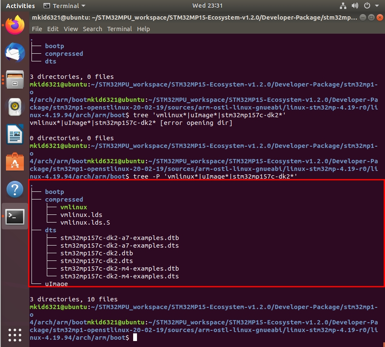This screenshot has width=385, height=347.
Task: Show applications grid button
Action: [x=15, y=335]
